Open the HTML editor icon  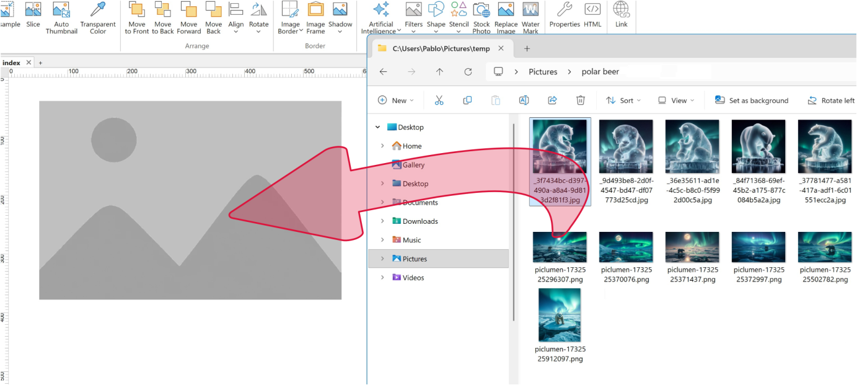pos(592,11)
